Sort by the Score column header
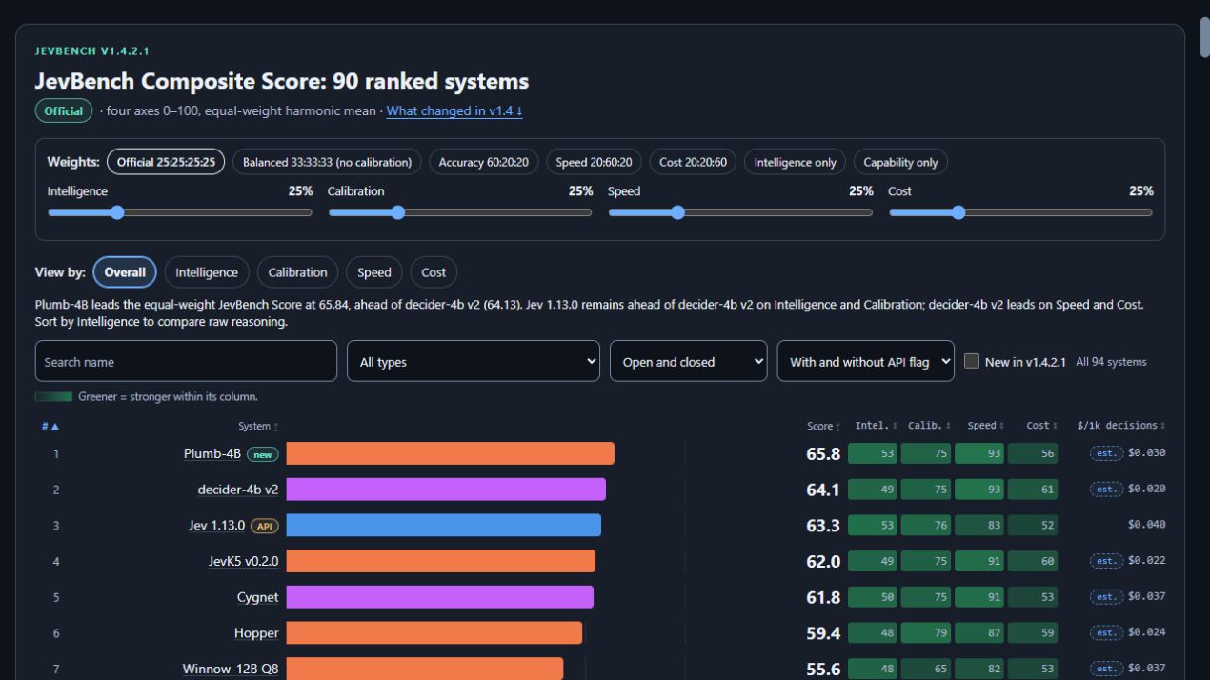1210x680 pixels. coord(823,426)
